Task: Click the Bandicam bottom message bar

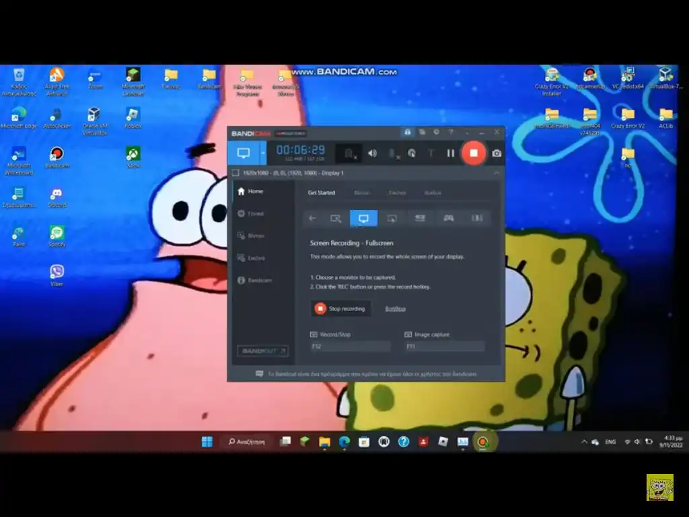Action: click(366, 374)
